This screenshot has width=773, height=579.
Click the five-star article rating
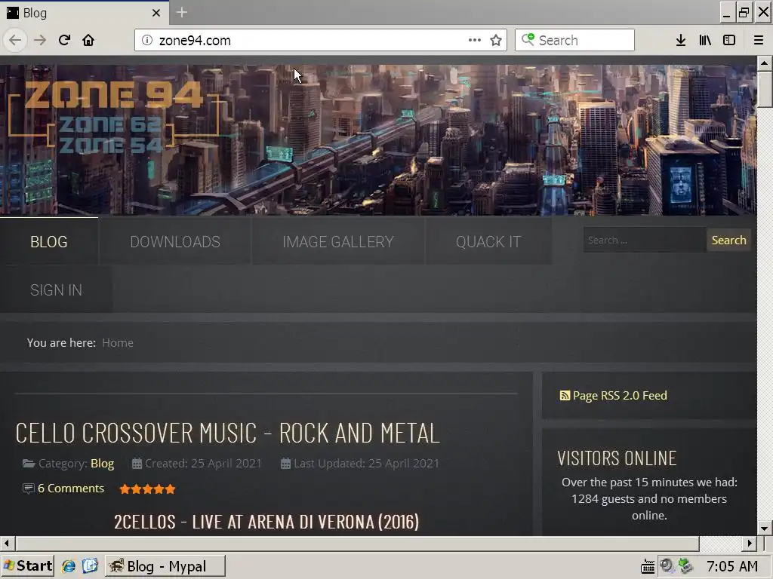147,489
